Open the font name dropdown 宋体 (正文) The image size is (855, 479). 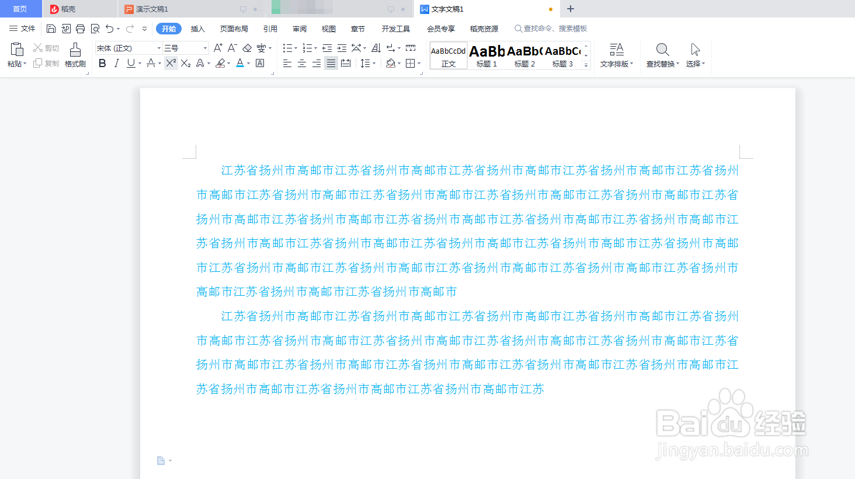pyautogui.click(x=159, y=48)
